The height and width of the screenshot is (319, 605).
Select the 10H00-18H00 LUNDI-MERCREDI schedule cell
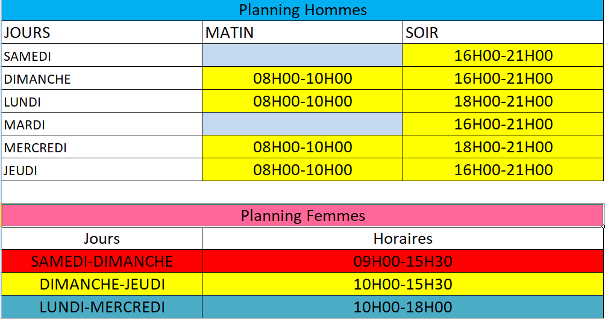click(x=403, y=307)
